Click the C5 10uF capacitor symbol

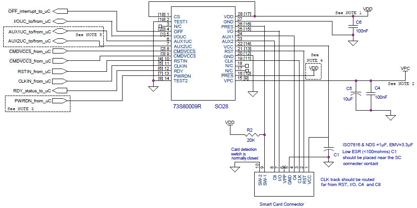358,93
